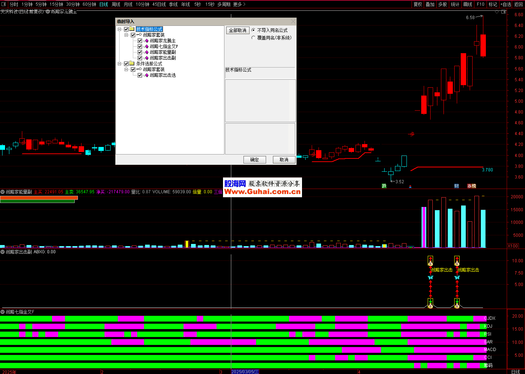Click the 多股 toolbar button
This screenshot has height=374, width=525.
(x=442, y=4)
